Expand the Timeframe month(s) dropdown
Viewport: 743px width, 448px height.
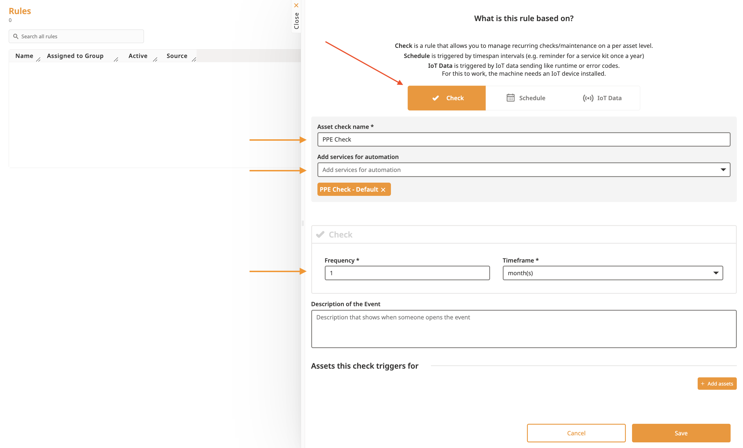click(x=612, y=273)
